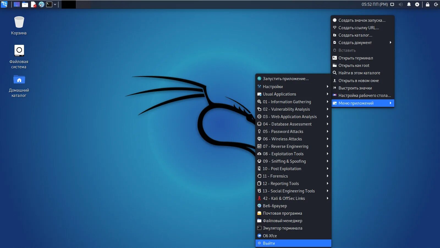Click Эмулятор терминала in the applications menu
This screenshot has width=440, height=248.
(293, 228)
